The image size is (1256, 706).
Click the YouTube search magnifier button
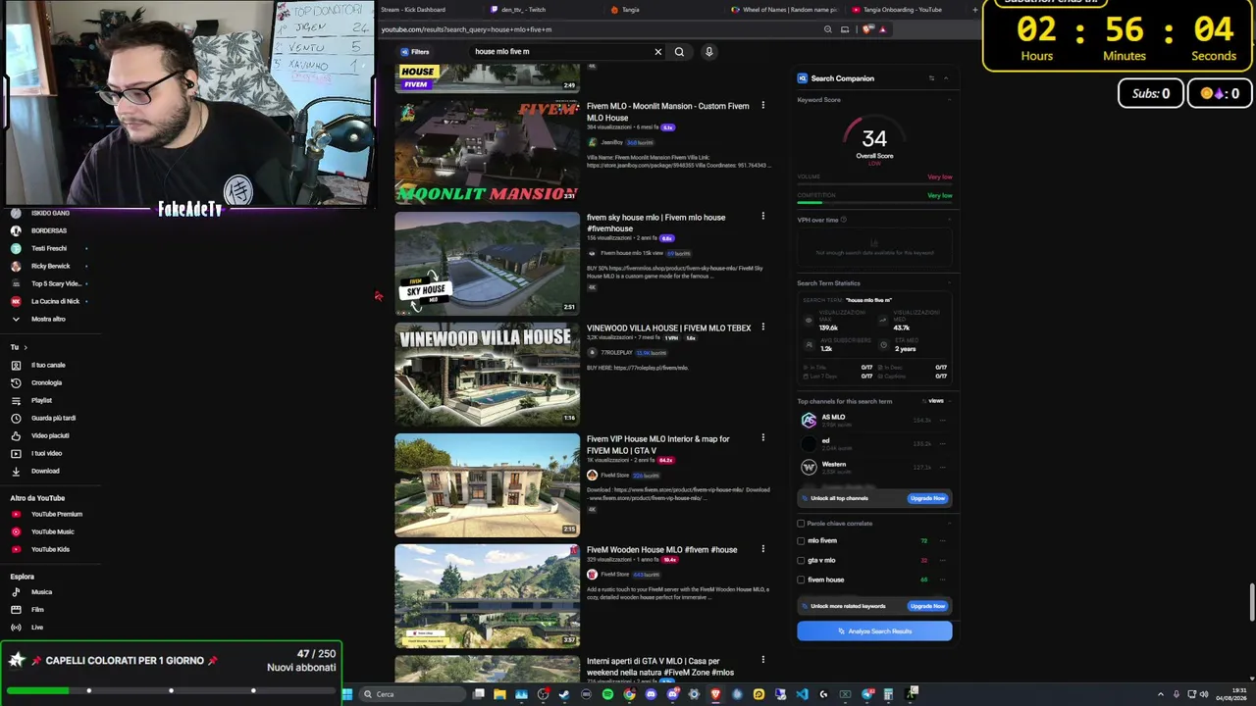[679, 52]
